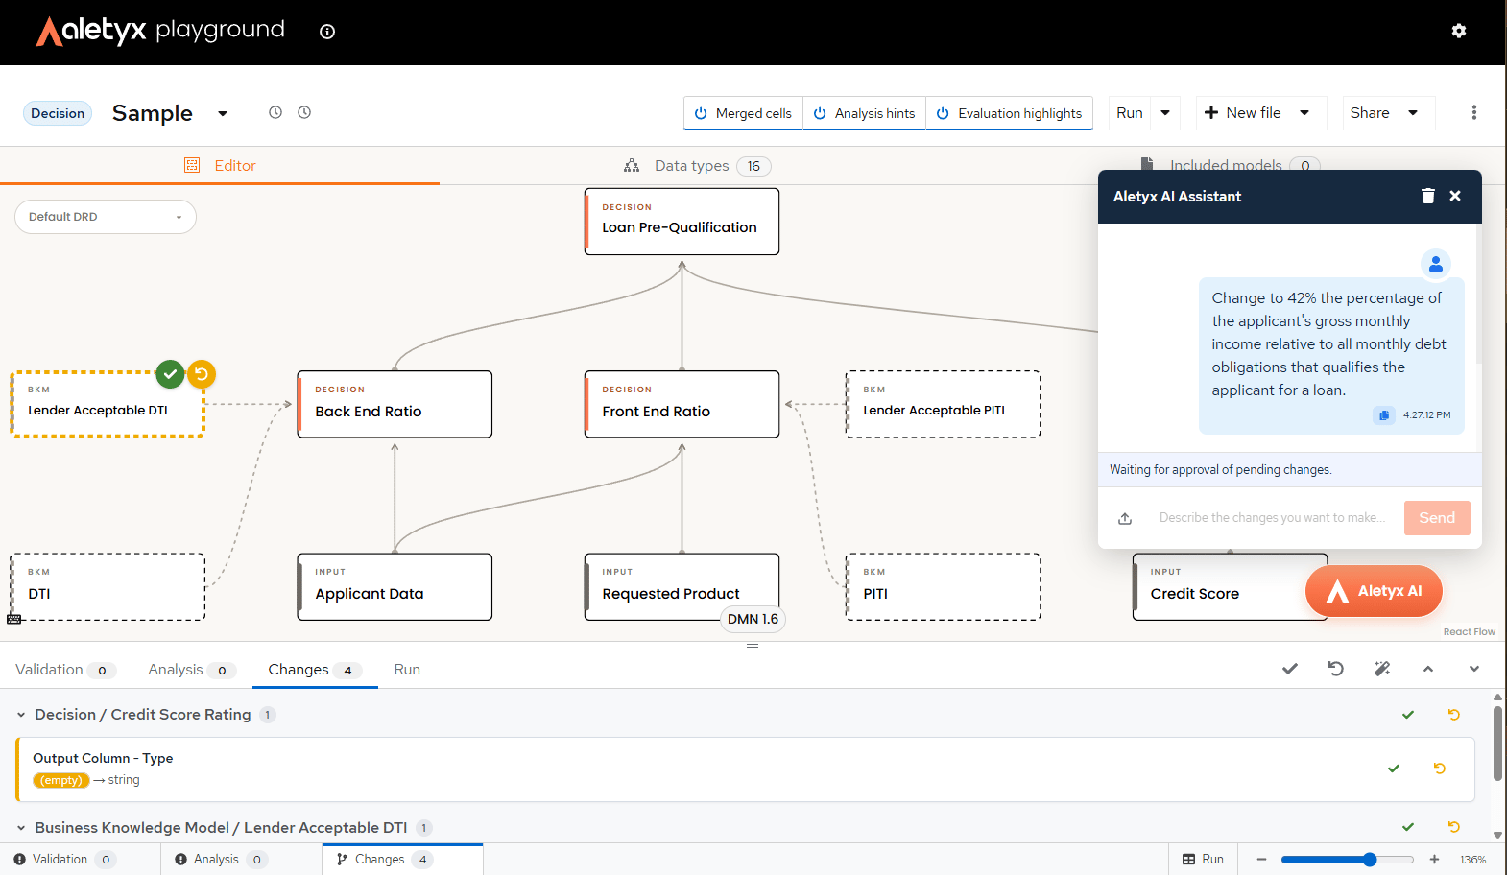
Task: Select the Back End Ratio decision node
Action: pos(395,404)
